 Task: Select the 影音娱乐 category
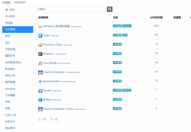coord(10,69)
